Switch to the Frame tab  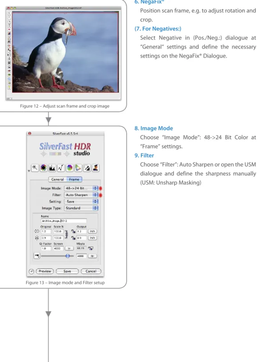point(74,179)
